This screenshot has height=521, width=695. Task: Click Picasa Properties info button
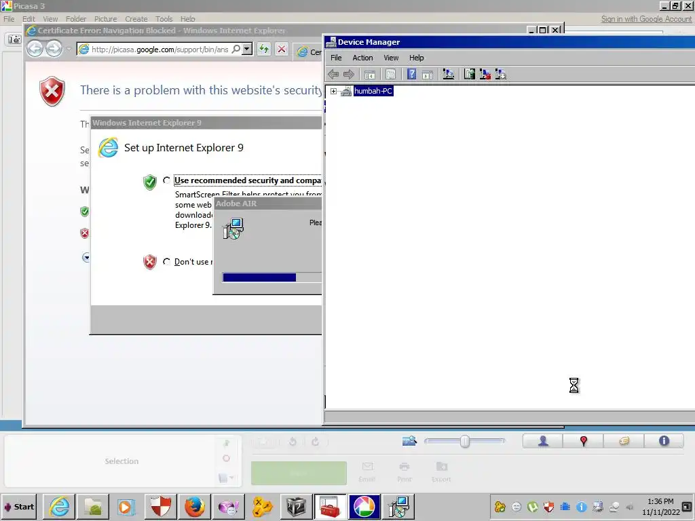click(664, 441)
